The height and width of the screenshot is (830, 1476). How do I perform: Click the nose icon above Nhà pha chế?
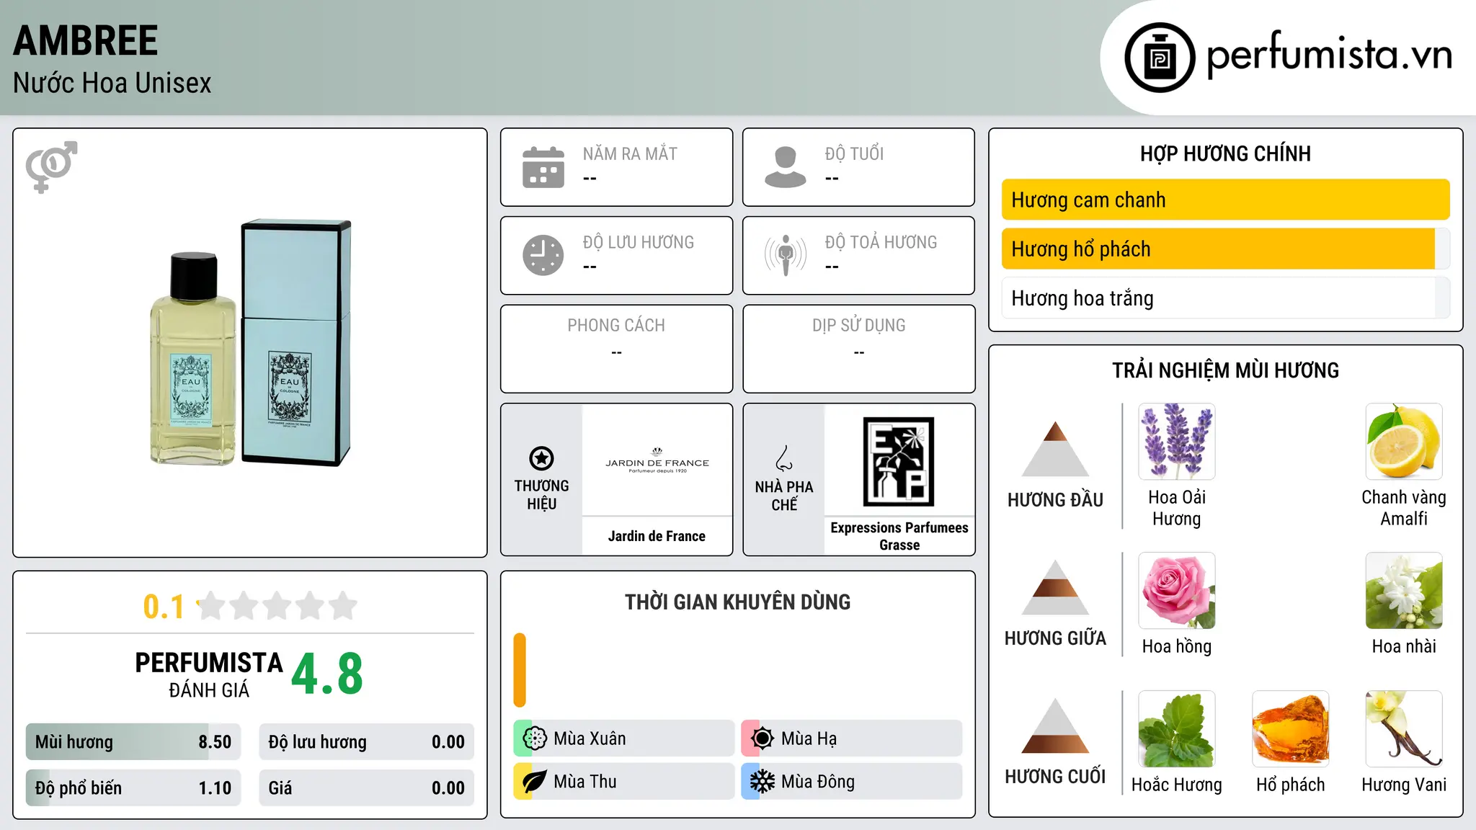tap(784, 458)
